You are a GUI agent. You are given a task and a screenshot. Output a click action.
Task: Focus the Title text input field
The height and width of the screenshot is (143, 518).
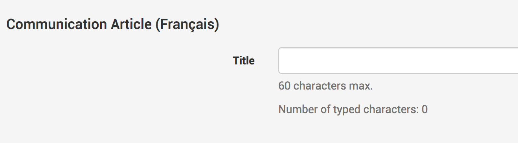click(x=398, y=60)
